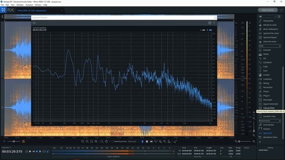285x160 pixels.
Task: Open the Instant process mode dropdown
Action: pyautogui.click(x=133, y=141)
